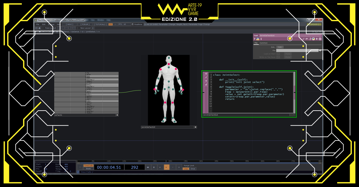Enable Loop range limit mode

coord(186,169)
